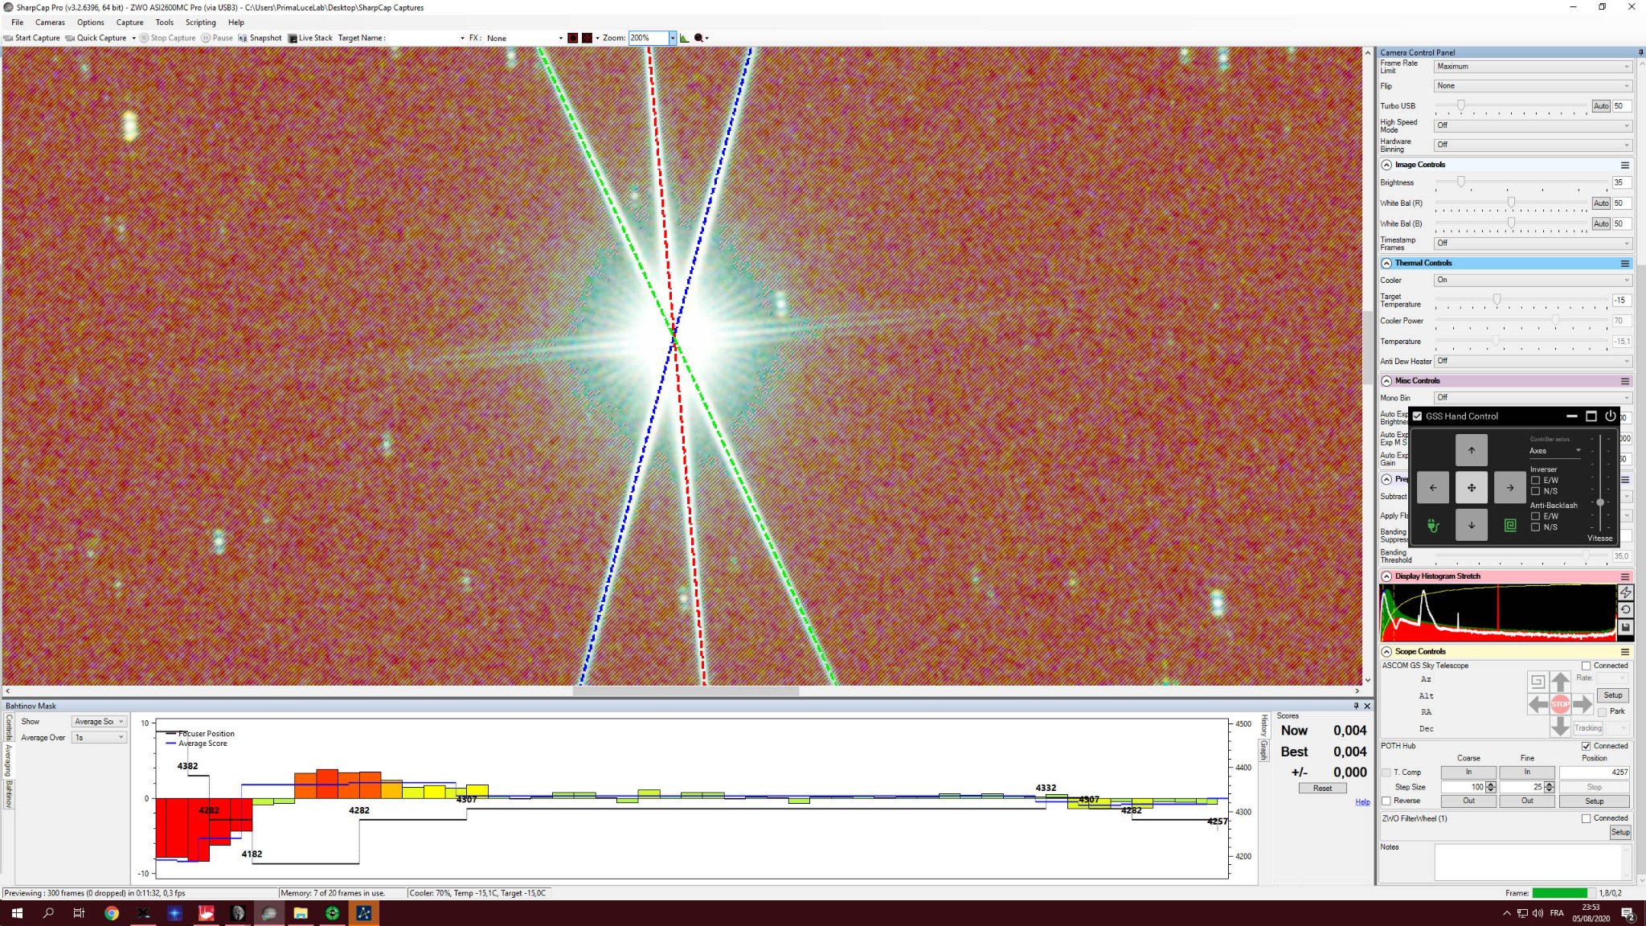The height and width of the screenshot is (926, 1646).
Task: Open the Tools menu
Action: point(165,23)
